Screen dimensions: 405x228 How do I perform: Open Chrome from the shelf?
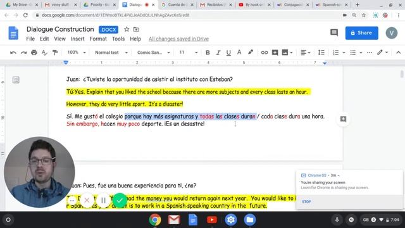click(155, 220)
